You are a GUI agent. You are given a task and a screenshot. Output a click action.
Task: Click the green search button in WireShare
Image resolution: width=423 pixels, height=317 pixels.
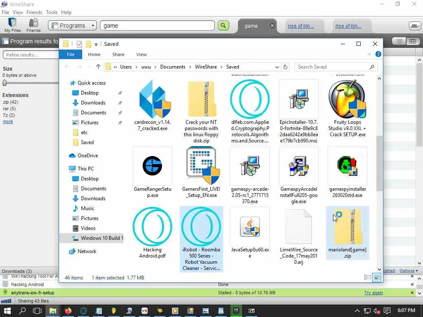223,25
